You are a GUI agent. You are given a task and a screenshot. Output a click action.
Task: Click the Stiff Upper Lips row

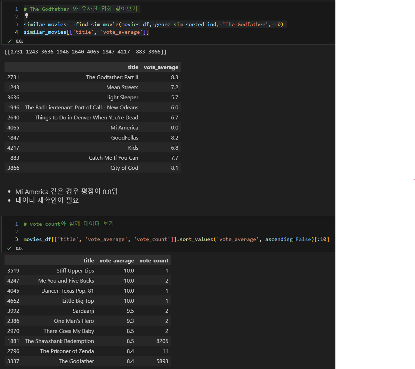(x=88, y=271)
